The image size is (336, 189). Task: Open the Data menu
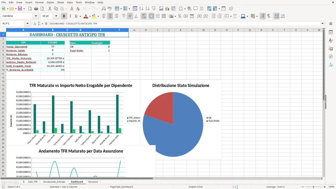pos(70,2)
